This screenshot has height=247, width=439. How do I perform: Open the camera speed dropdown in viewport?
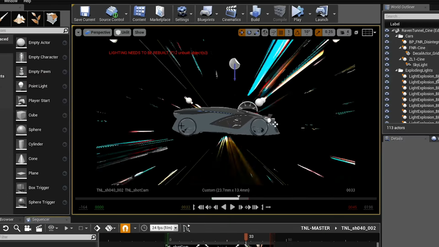point(345,32)
